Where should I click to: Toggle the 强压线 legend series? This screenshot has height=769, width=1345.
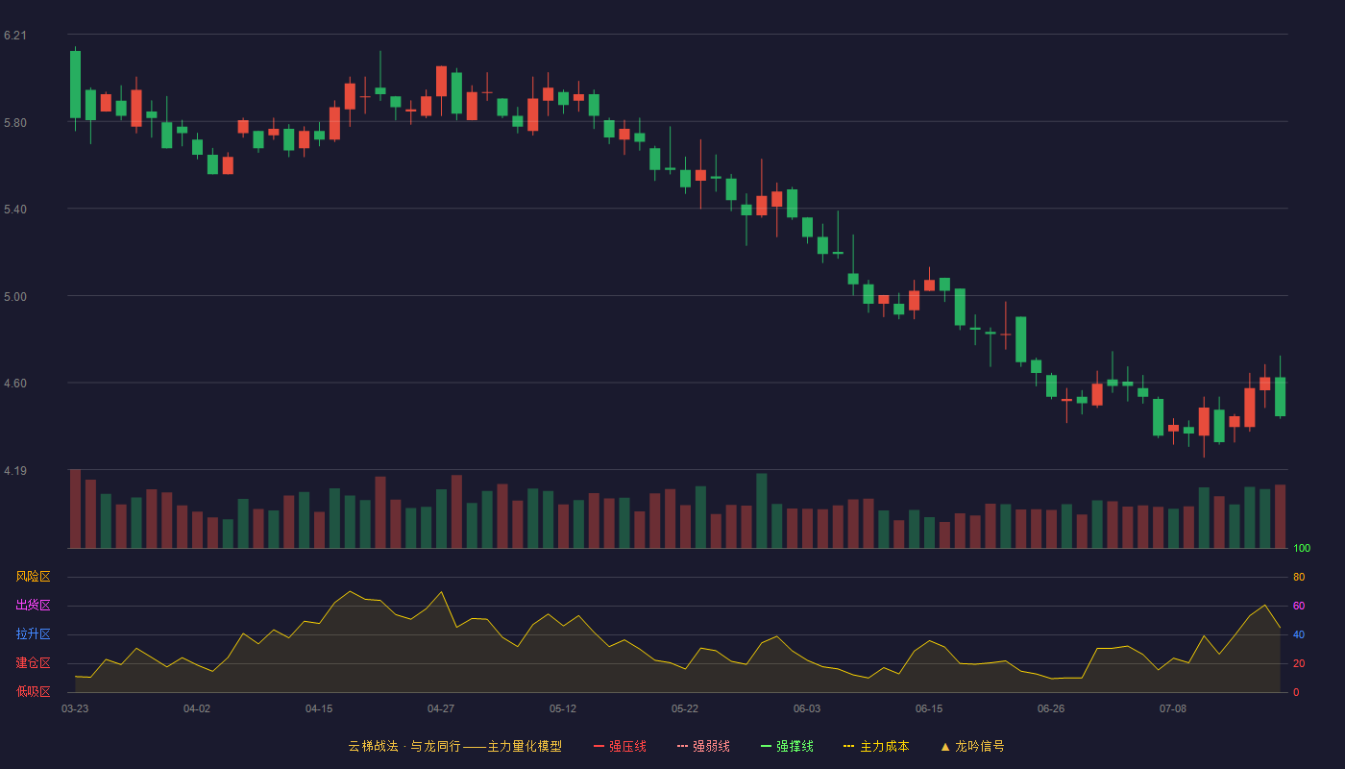tap(620, 746)
